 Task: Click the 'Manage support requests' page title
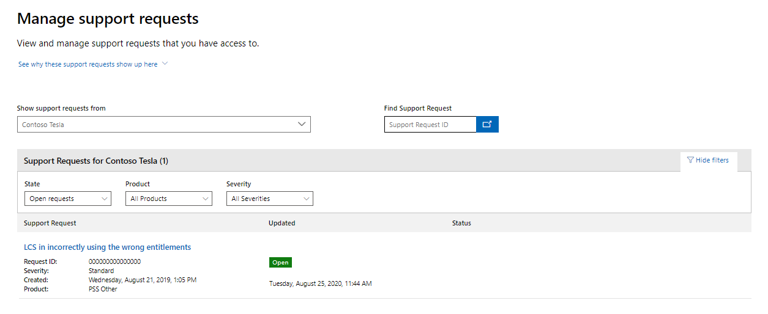click(x=108, y=19)
